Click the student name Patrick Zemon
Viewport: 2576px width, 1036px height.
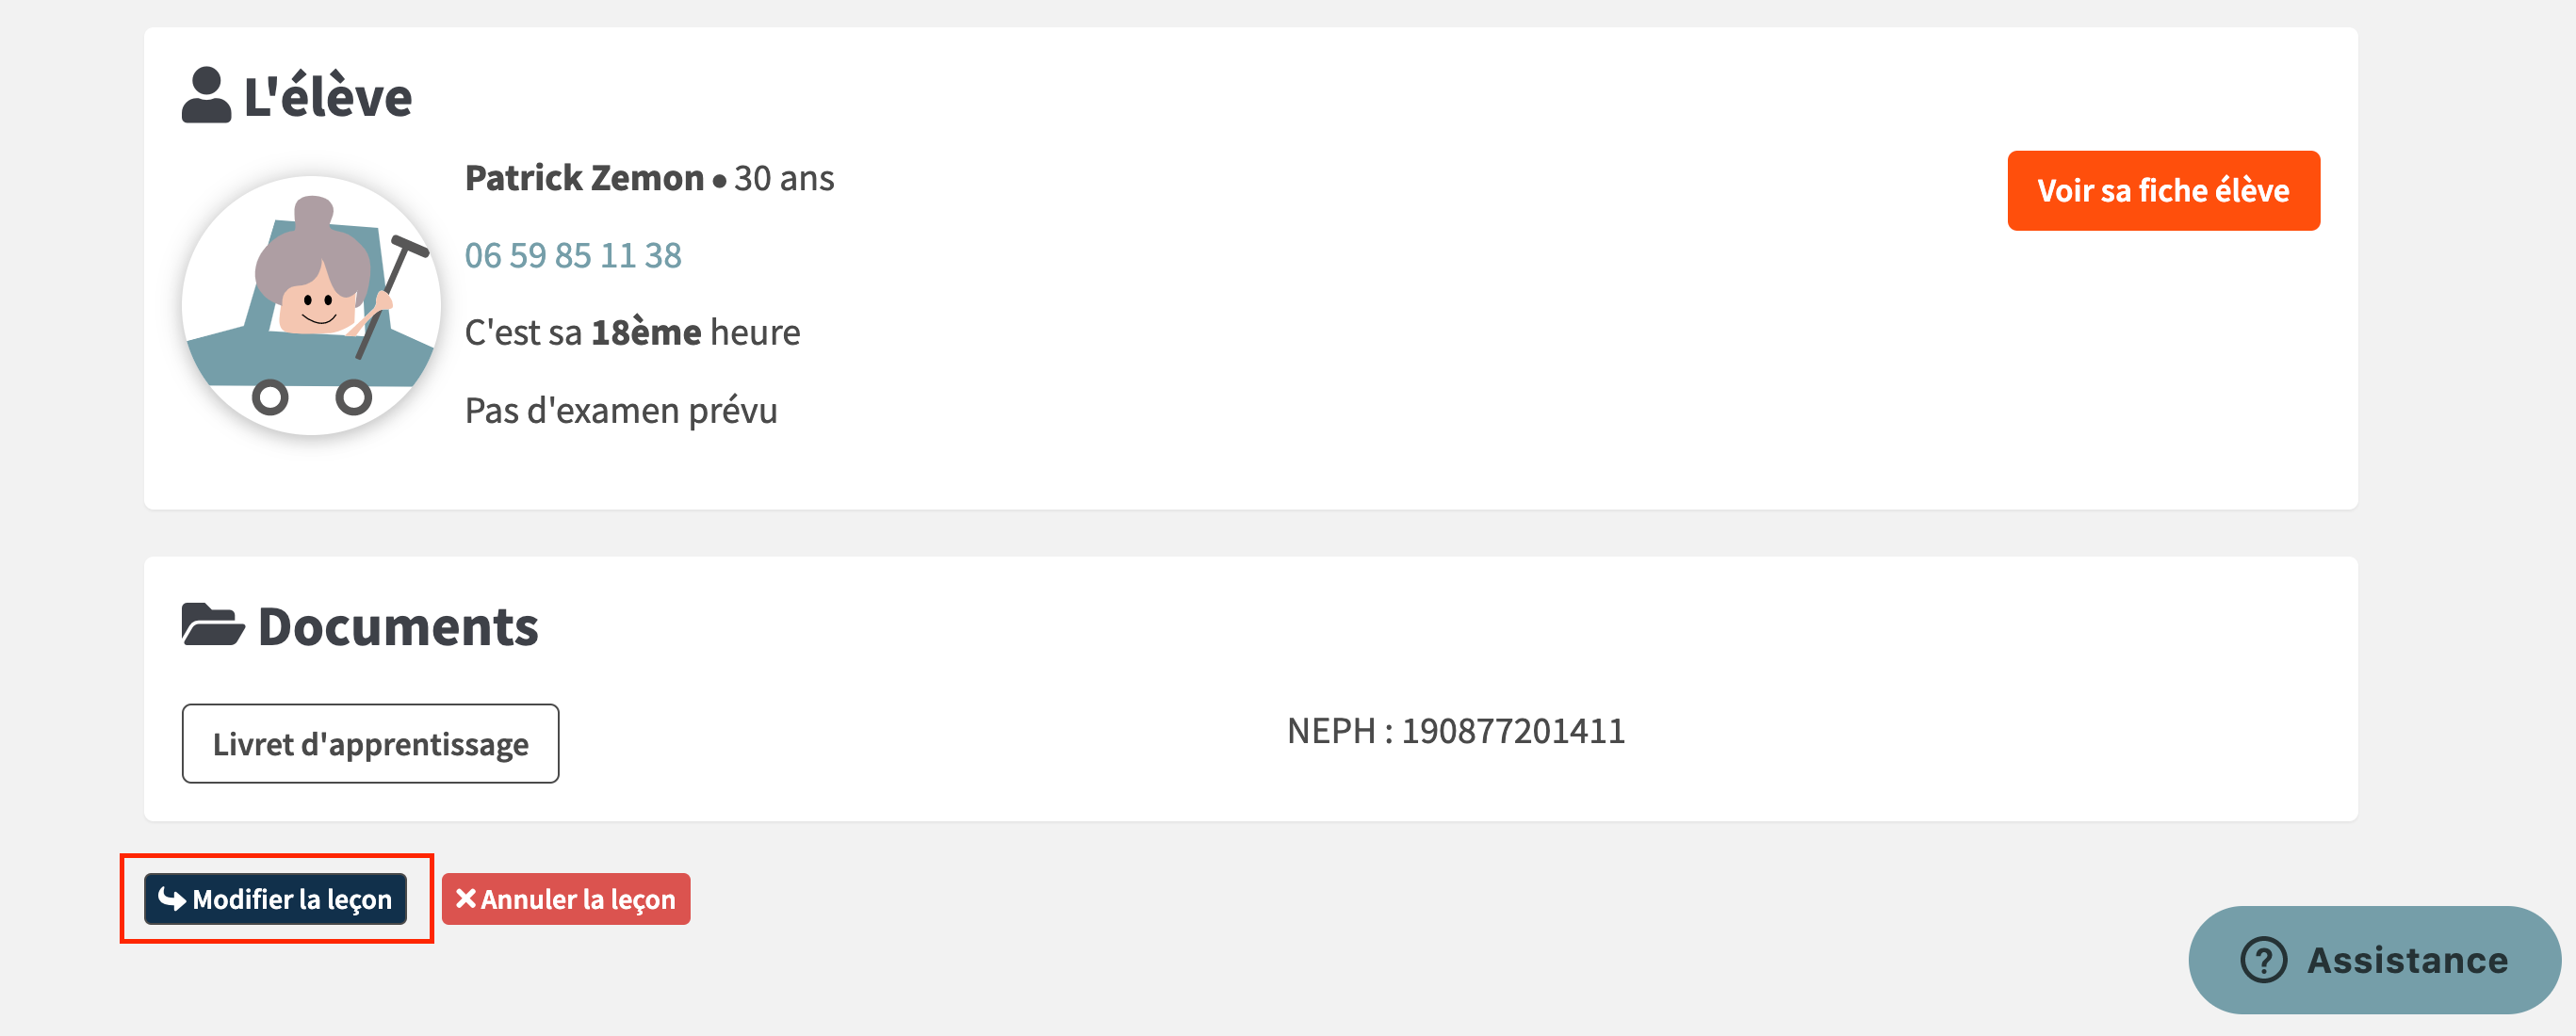tap(584, 178)
